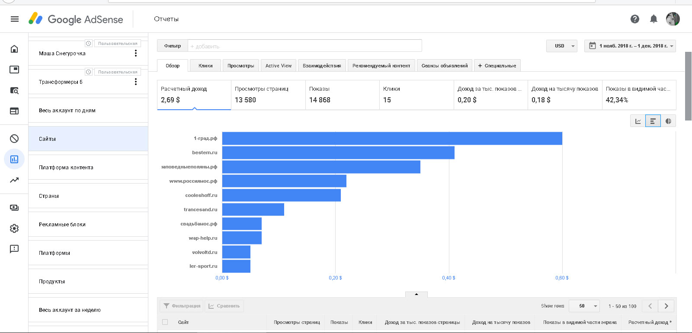Click the Фильтр button

[173, 46]
